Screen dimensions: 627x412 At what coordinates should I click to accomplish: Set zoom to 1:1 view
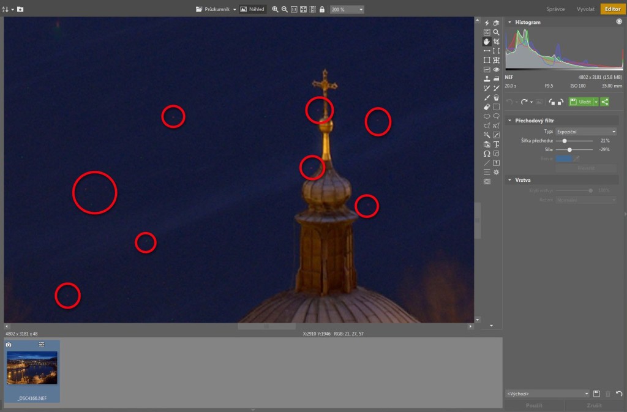294,9
